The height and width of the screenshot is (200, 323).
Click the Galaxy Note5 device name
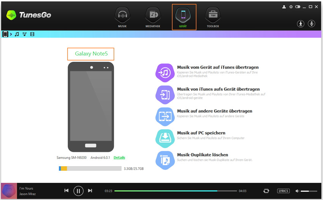(x=91, y=54)
